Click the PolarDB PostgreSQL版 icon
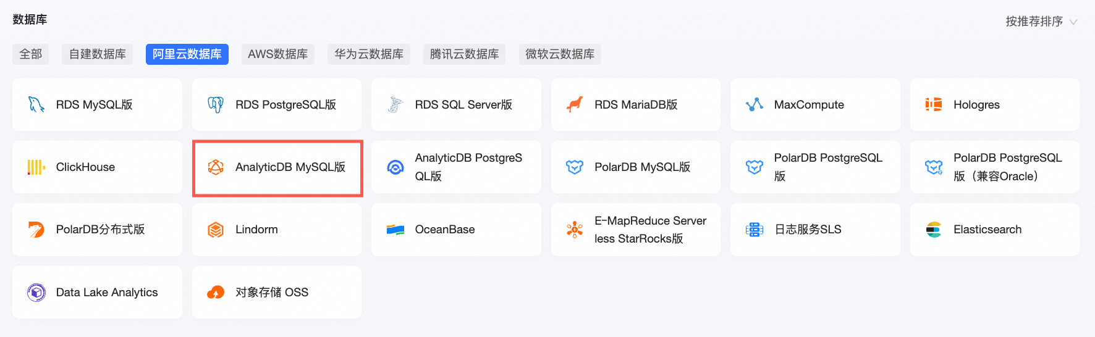 (755, 167)
